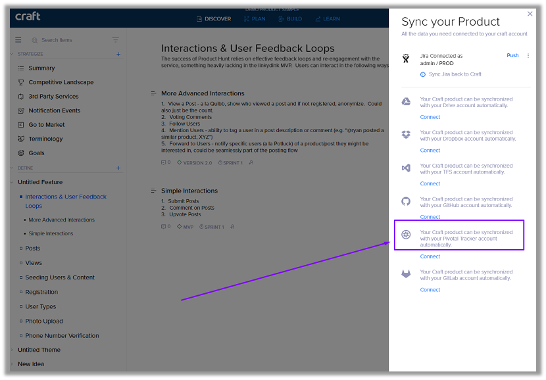
Task: Click the GitHub octocat icon
Action: coord(407,201)
